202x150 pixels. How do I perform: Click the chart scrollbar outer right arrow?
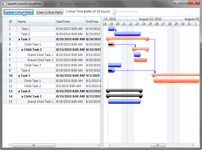(198, 145)
